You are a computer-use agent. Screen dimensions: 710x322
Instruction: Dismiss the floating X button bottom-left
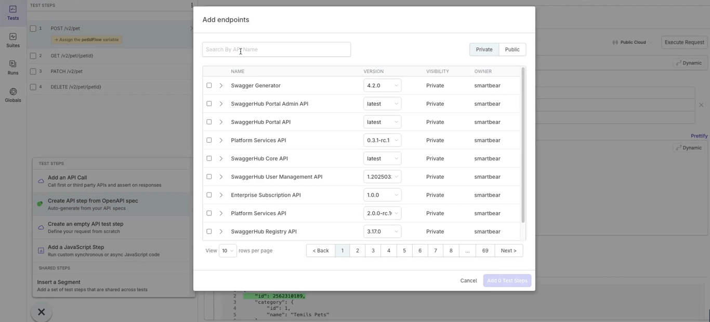41,312
